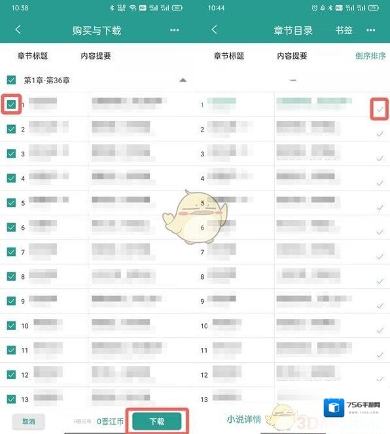The width and height of the screenshot is (390, 434).
Task: Open the three-dot menu beside 书签
Action: click(x=370, y=30)
